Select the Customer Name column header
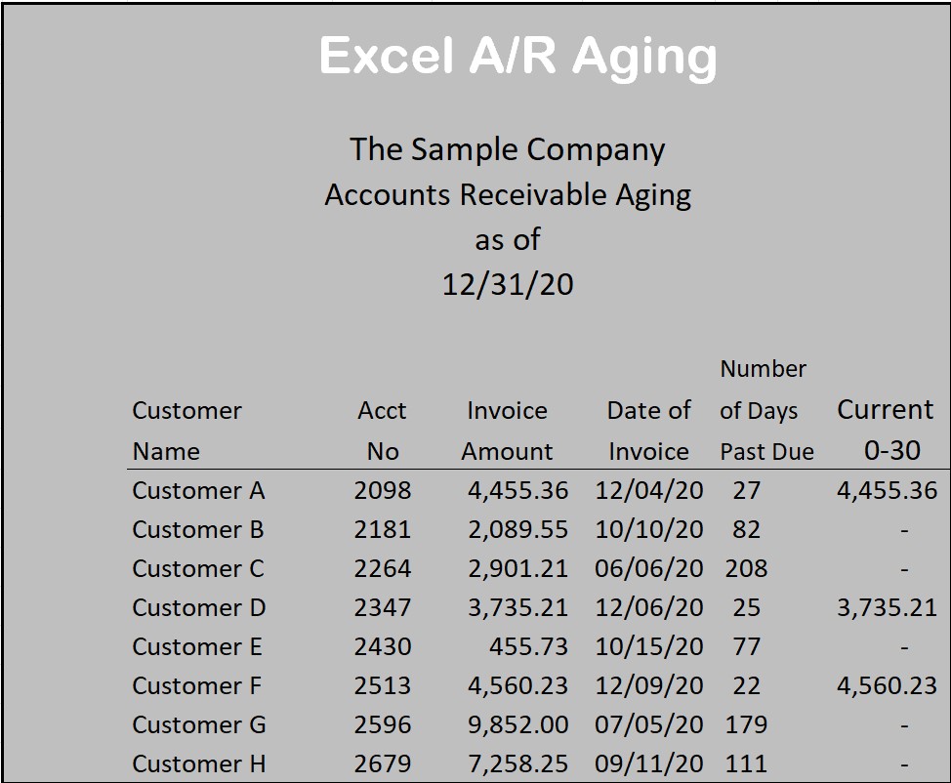This screenshot has height=783, width=951. (186, 431)
